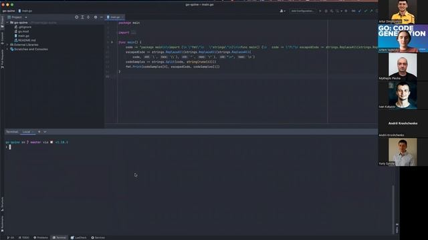
Task: Click the green macOS zoom window button
Action: [12, 5]
